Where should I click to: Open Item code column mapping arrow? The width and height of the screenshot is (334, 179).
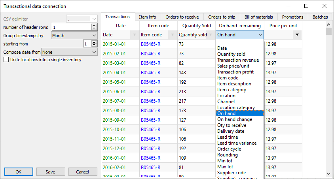click(172, 35)
